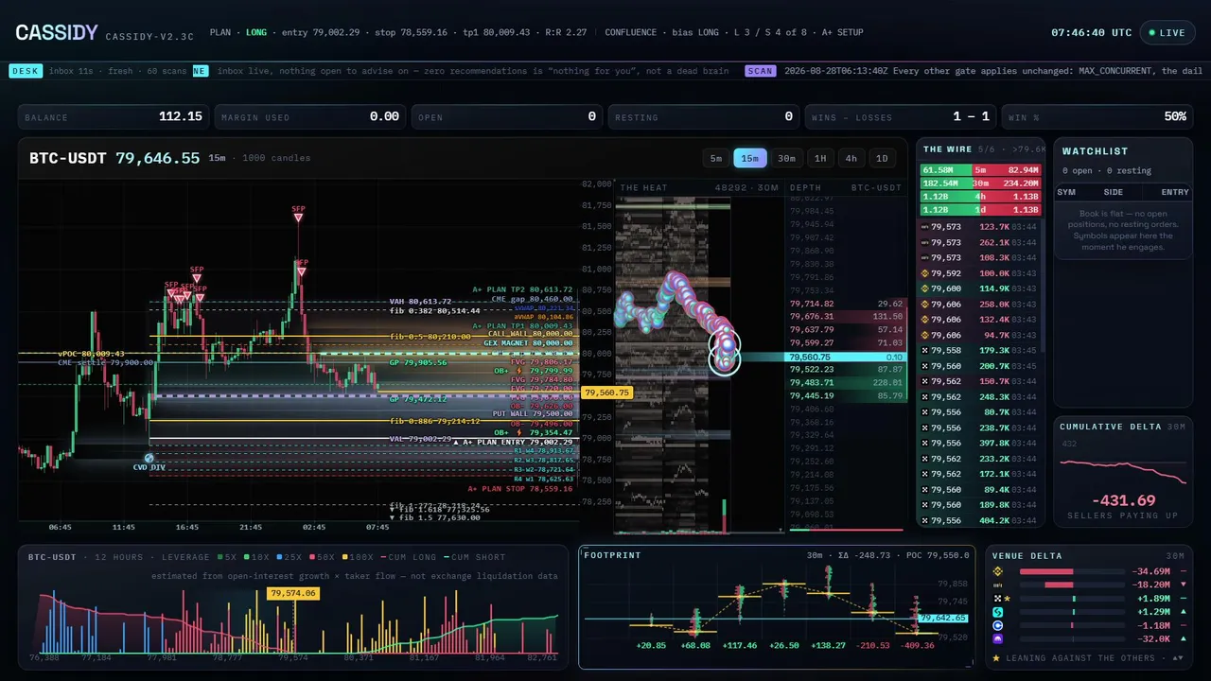The height and width of the screenshot is (681, 1211).
Task: Click the exchange icon on the 123.7K wire row
Action: (925, 227)
